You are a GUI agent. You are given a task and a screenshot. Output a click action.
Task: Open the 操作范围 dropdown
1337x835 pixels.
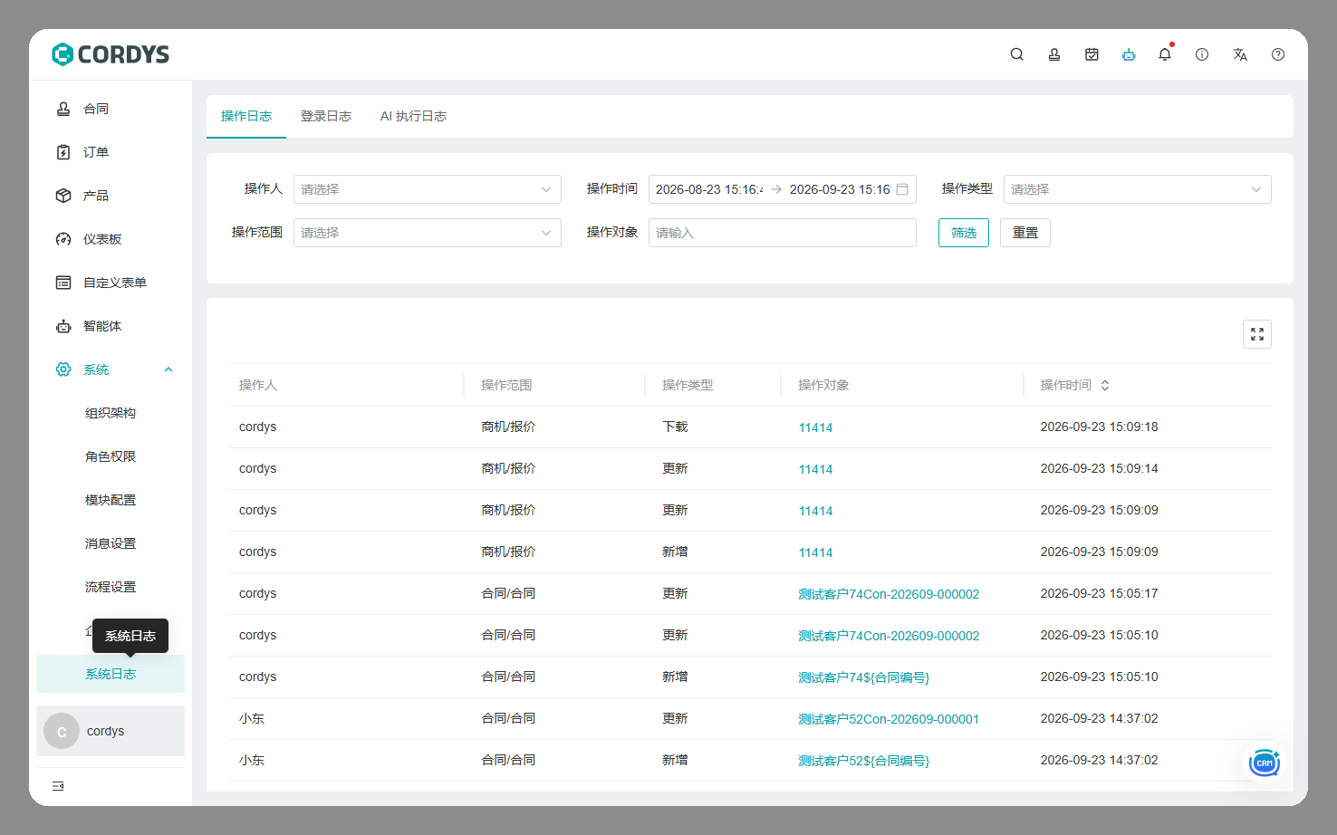tap(428, 233)
